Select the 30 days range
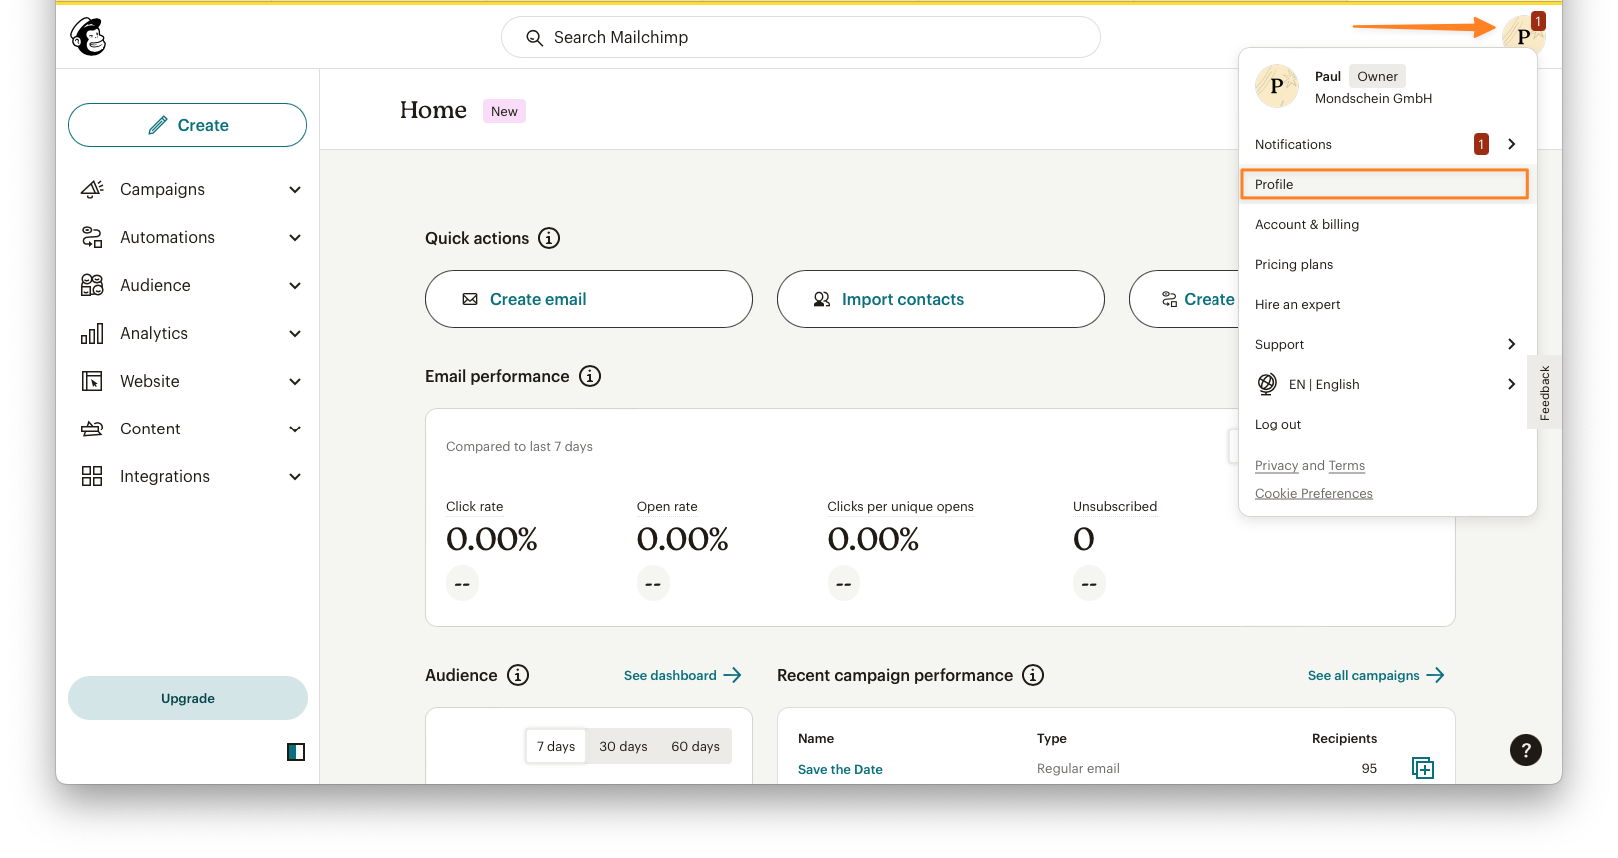Image resolution: width=1618 pixels, height=858 pixels. click(x=623, y=746)
